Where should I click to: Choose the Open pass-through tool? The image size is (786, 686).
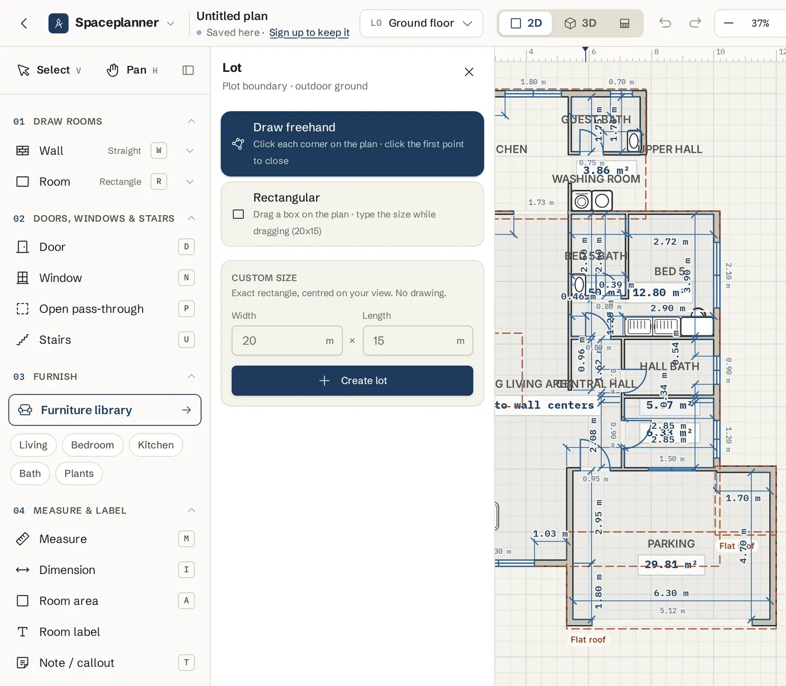point(104,308)
